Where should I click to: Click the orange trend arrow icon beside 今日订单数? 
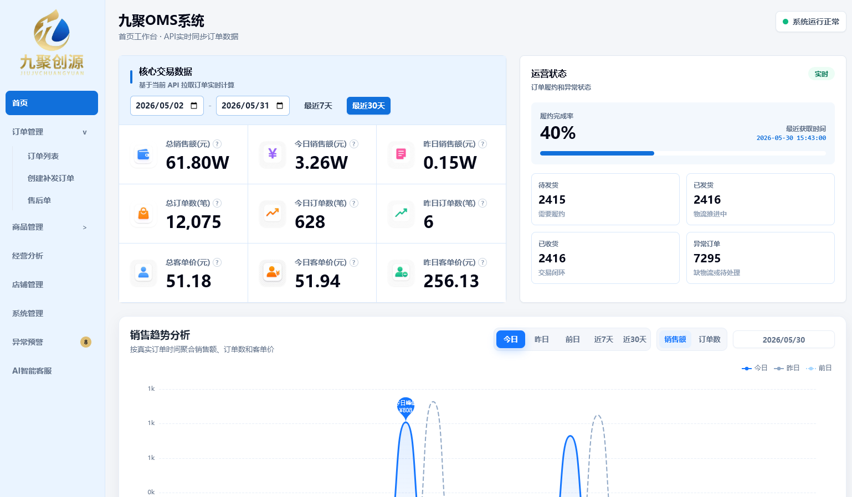[273, 214]
